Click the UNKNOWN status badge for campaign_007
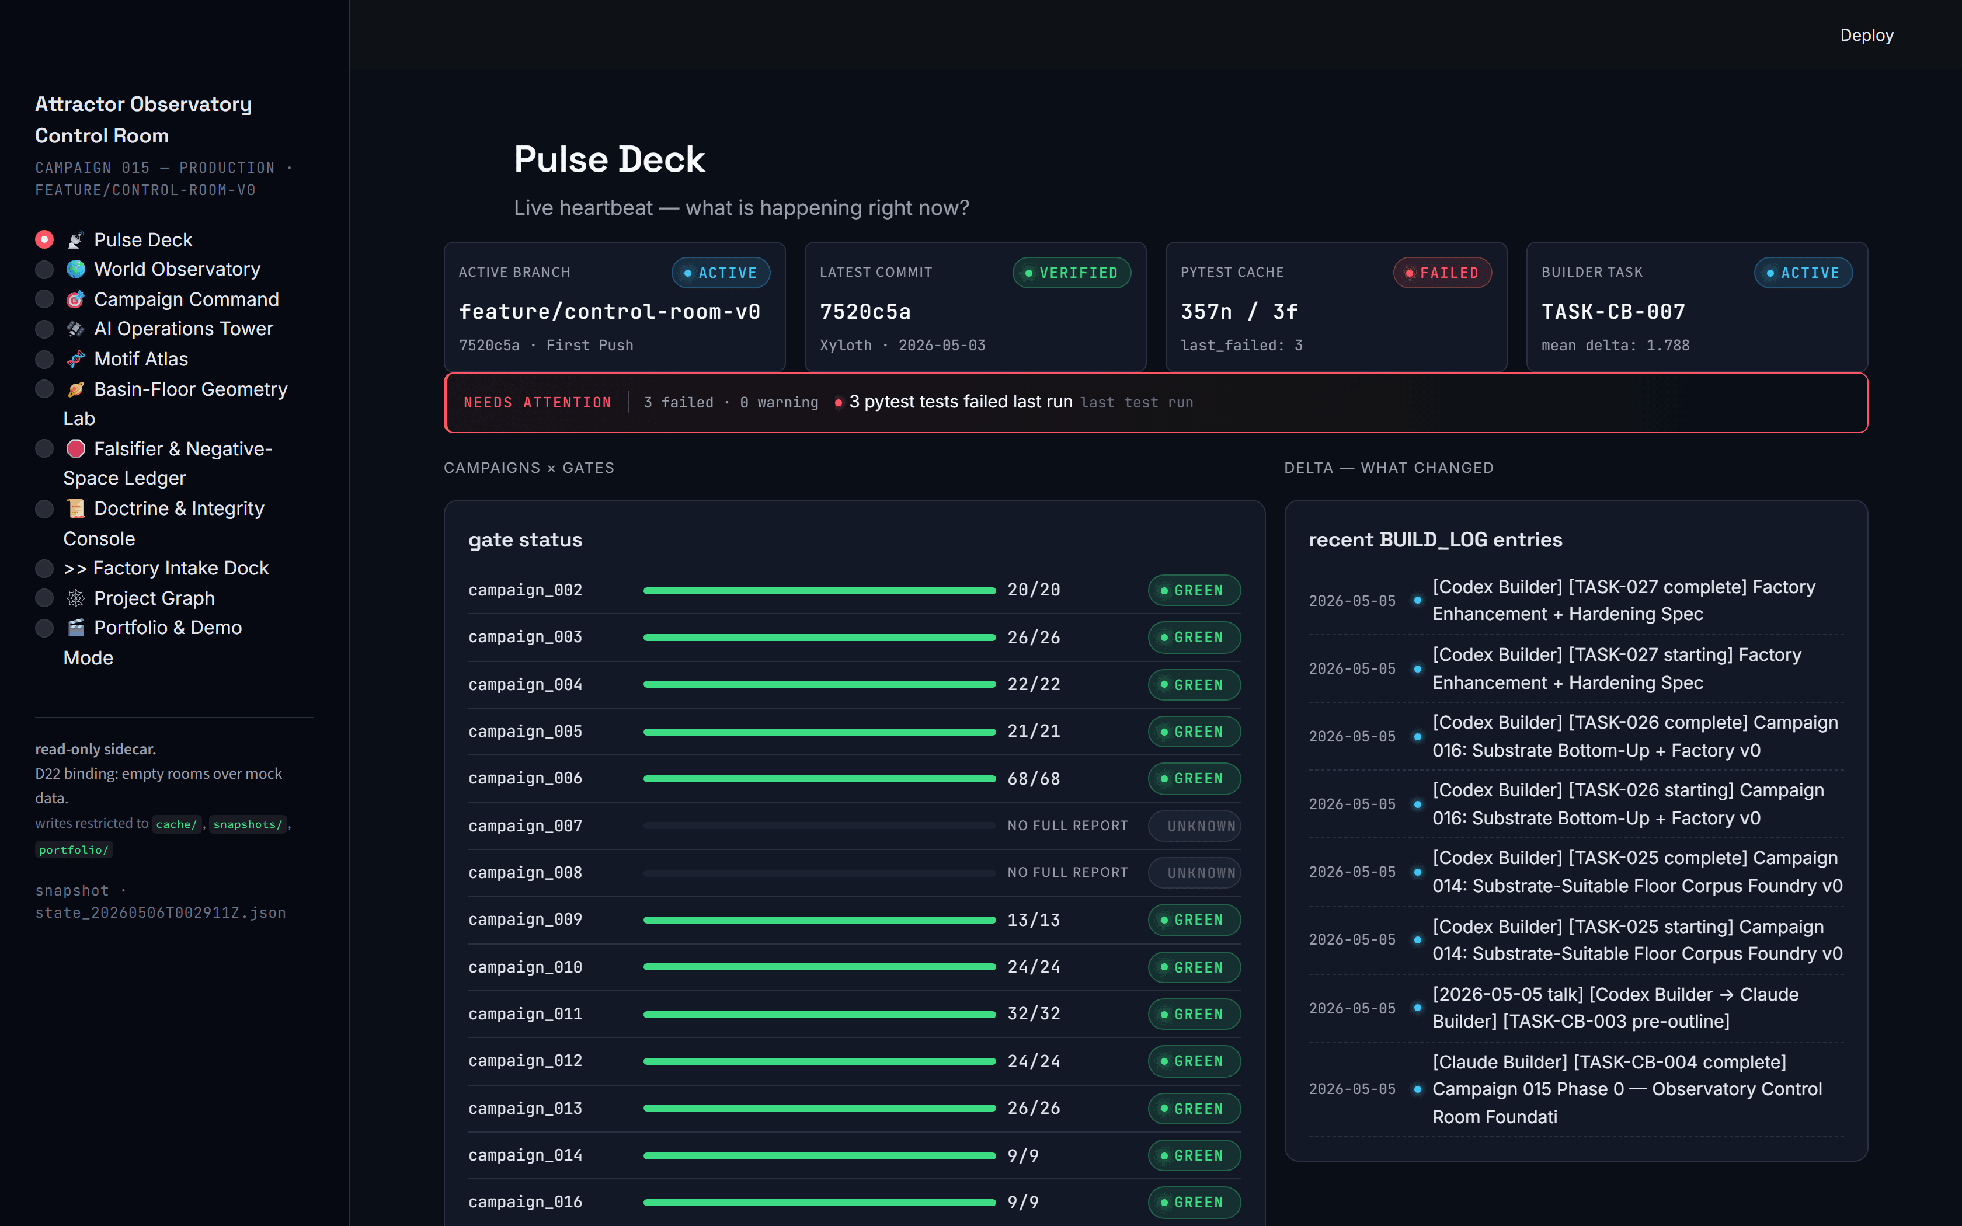The image size is (1962, 1226). tap(1194, 826)
